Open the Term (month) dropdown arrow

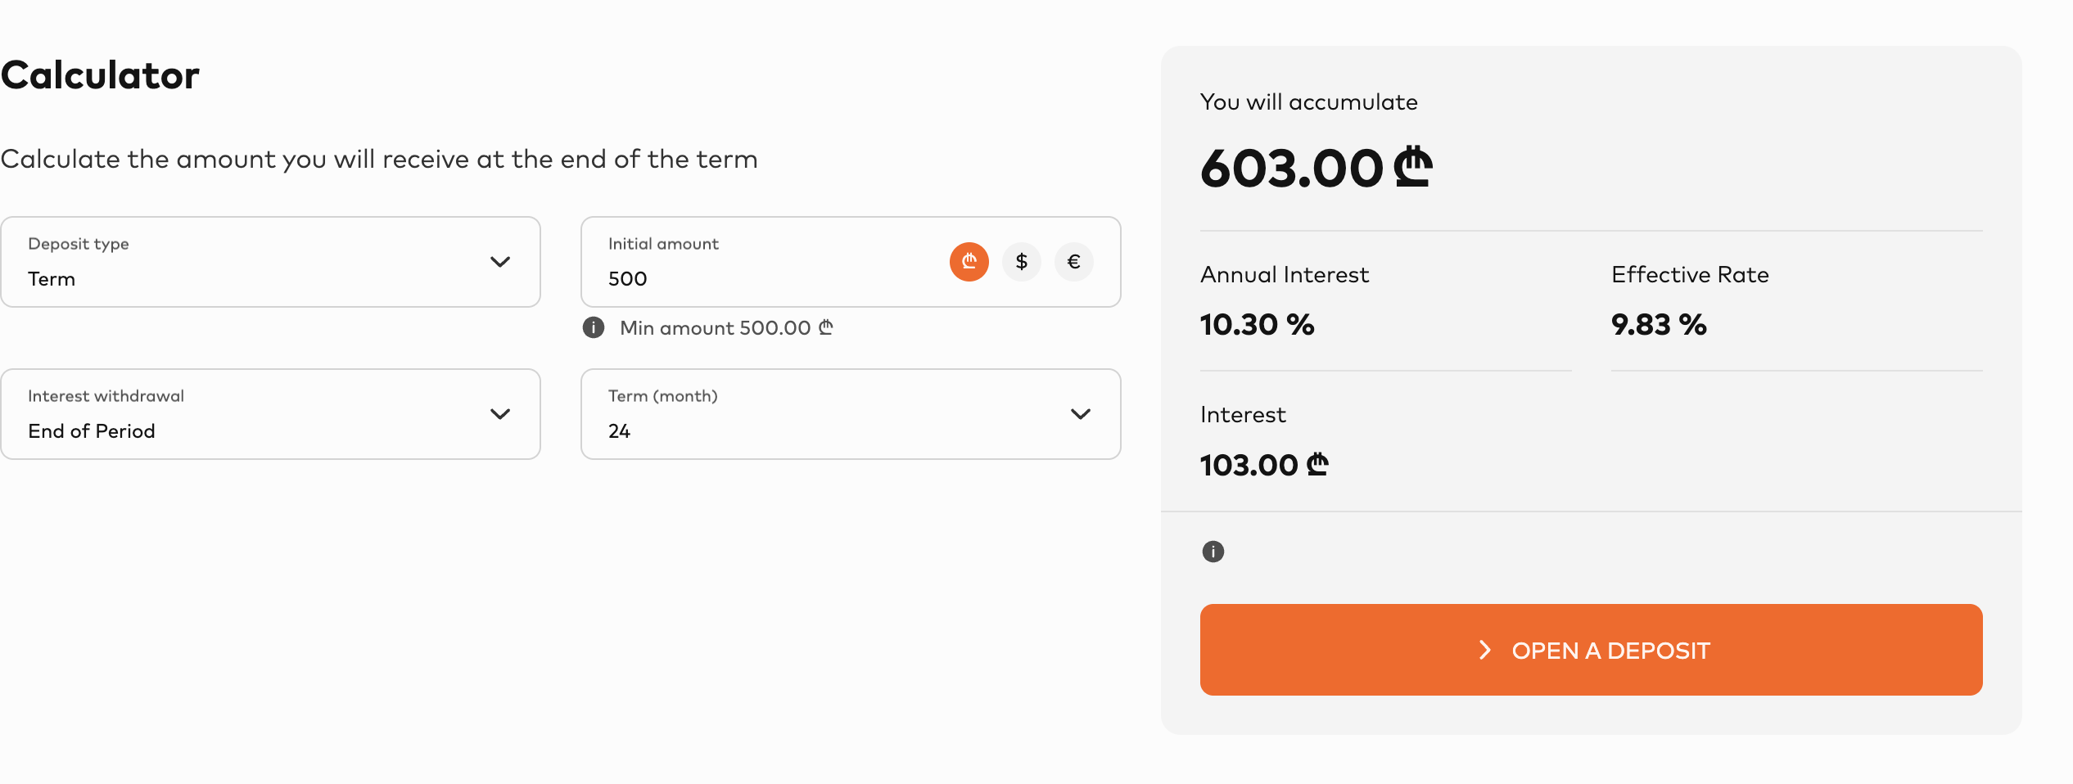click(1080, 414)
